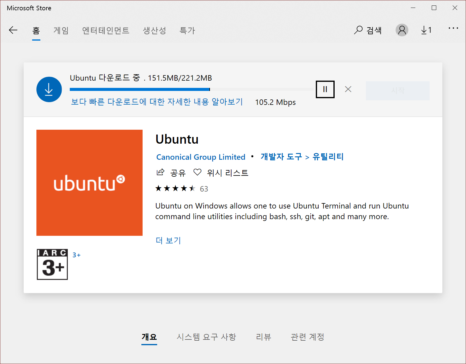Screen dimensions: 466x364
Task: Switch to the 리뷰 tab
Action: (264, 337)
